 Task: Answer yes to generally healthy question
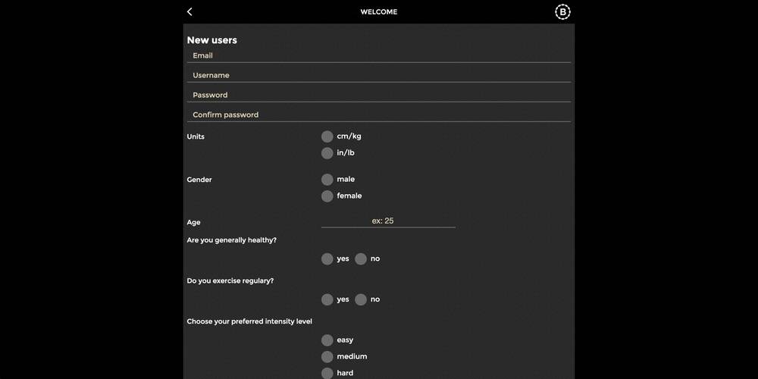327,258
